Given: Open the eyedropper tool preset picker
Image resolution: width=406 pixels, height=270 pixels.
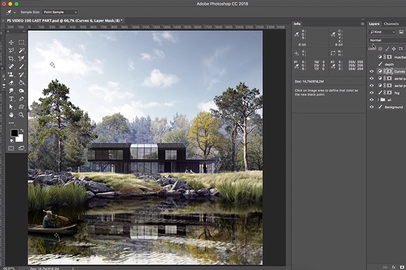Looking at the screenshot, I should point(10,12).
